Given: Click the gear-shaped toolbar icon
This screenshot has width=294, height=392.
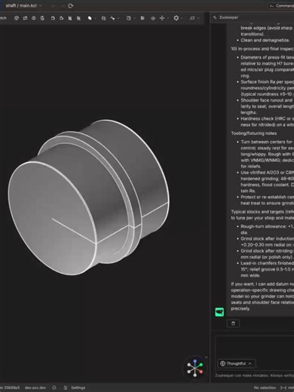Looking at the screenshot, I should coord(176,18).
